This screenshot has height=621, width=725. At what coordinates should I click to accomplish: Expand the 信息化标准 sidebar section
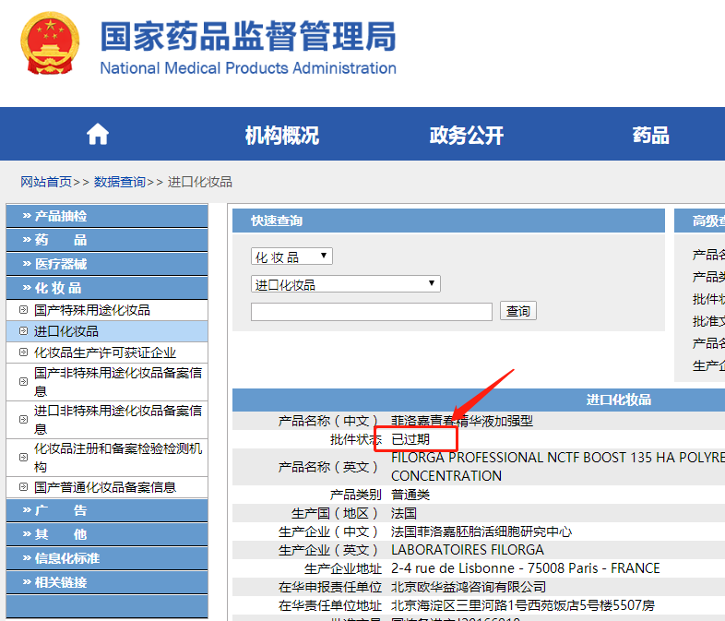(107, 558)
